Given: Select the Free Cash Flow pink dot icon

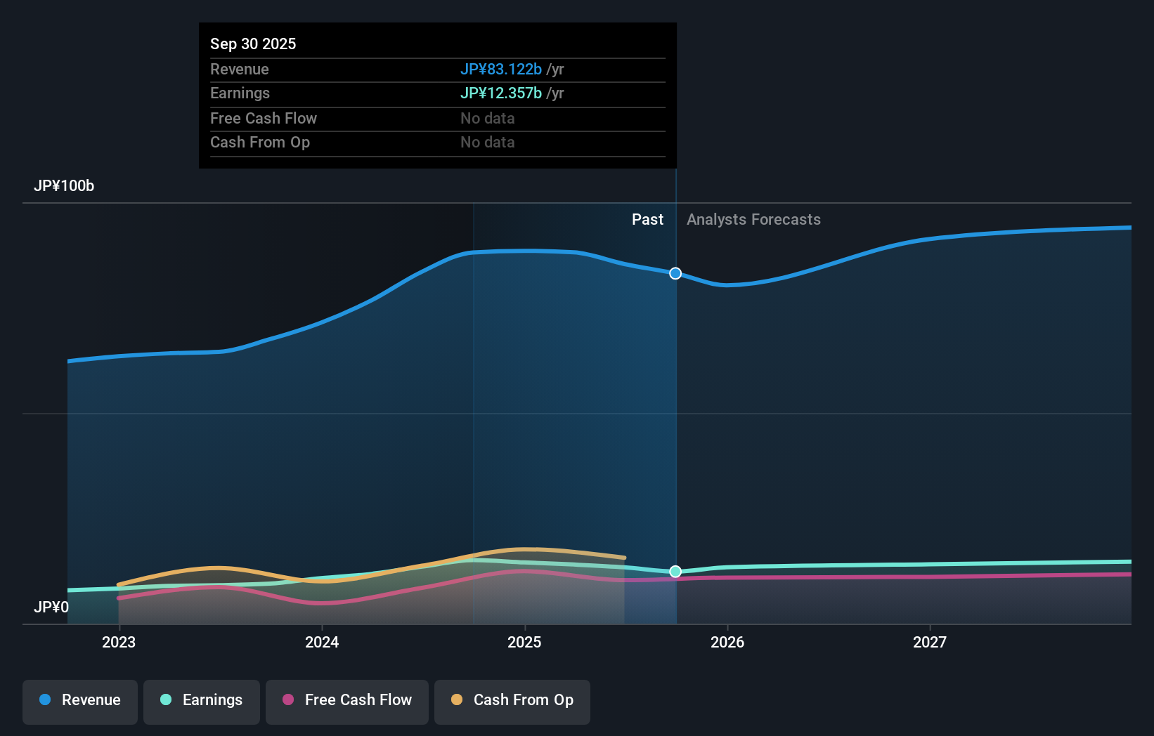Looking at the screenshot, I should coord(289,700).
